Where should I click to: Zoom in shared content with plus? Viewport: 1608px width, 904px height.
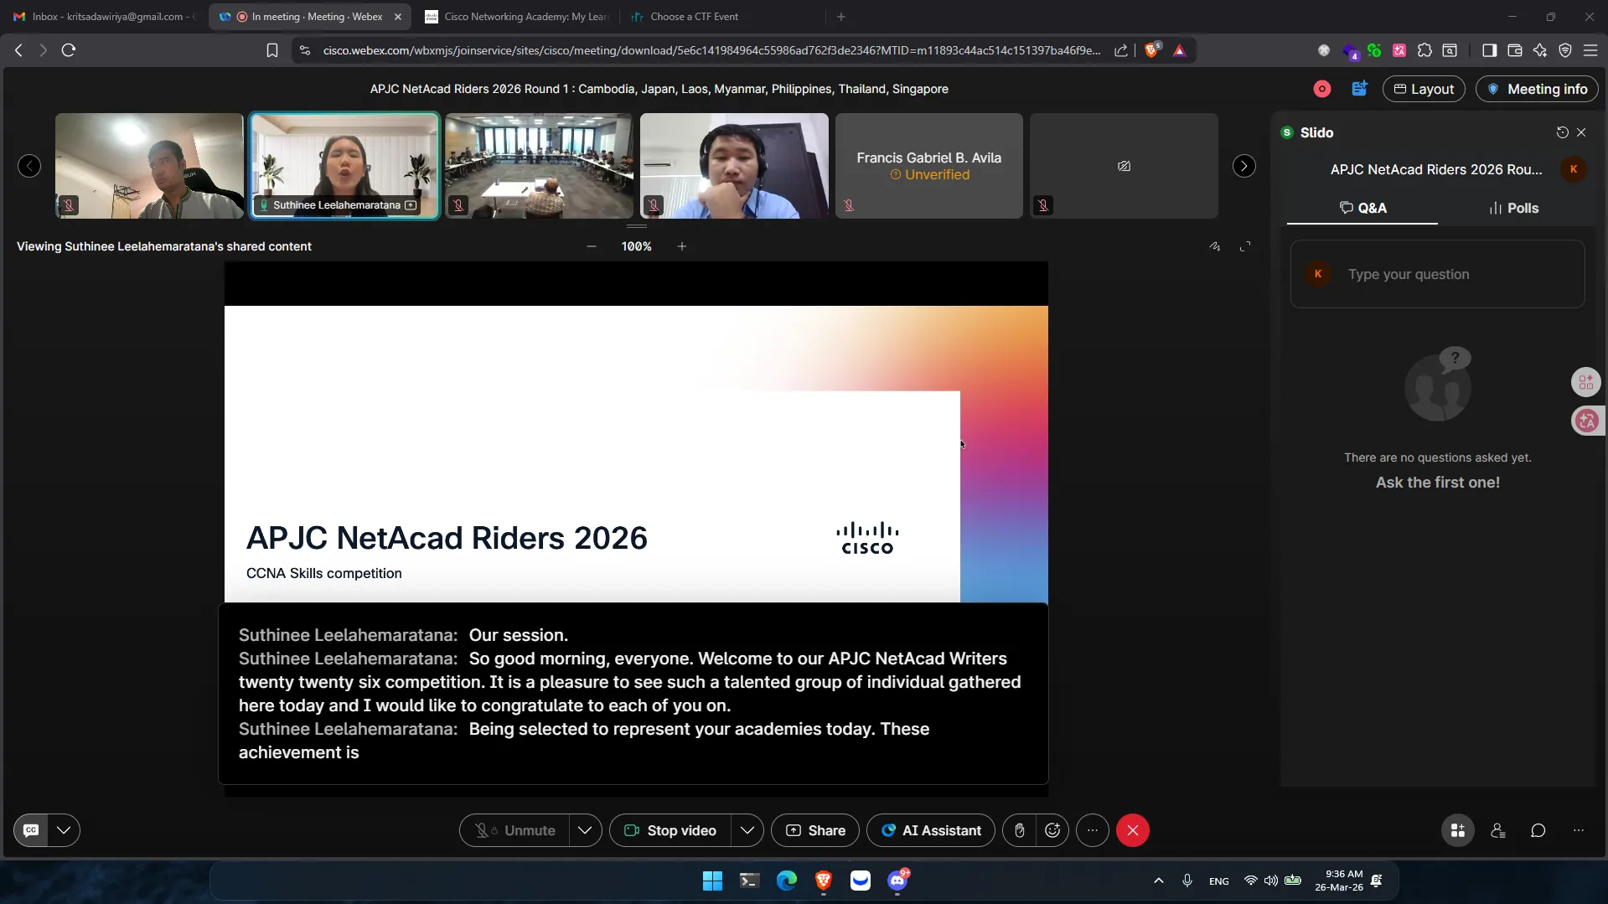coord(681,246)
